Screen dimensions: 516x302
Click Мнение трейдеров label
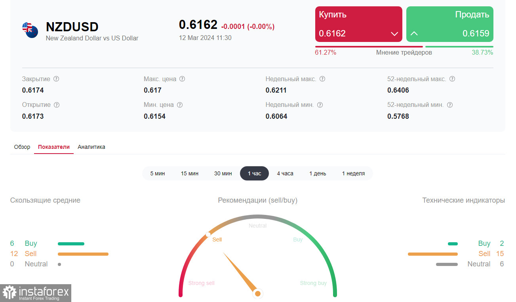(x=404, y=52)
